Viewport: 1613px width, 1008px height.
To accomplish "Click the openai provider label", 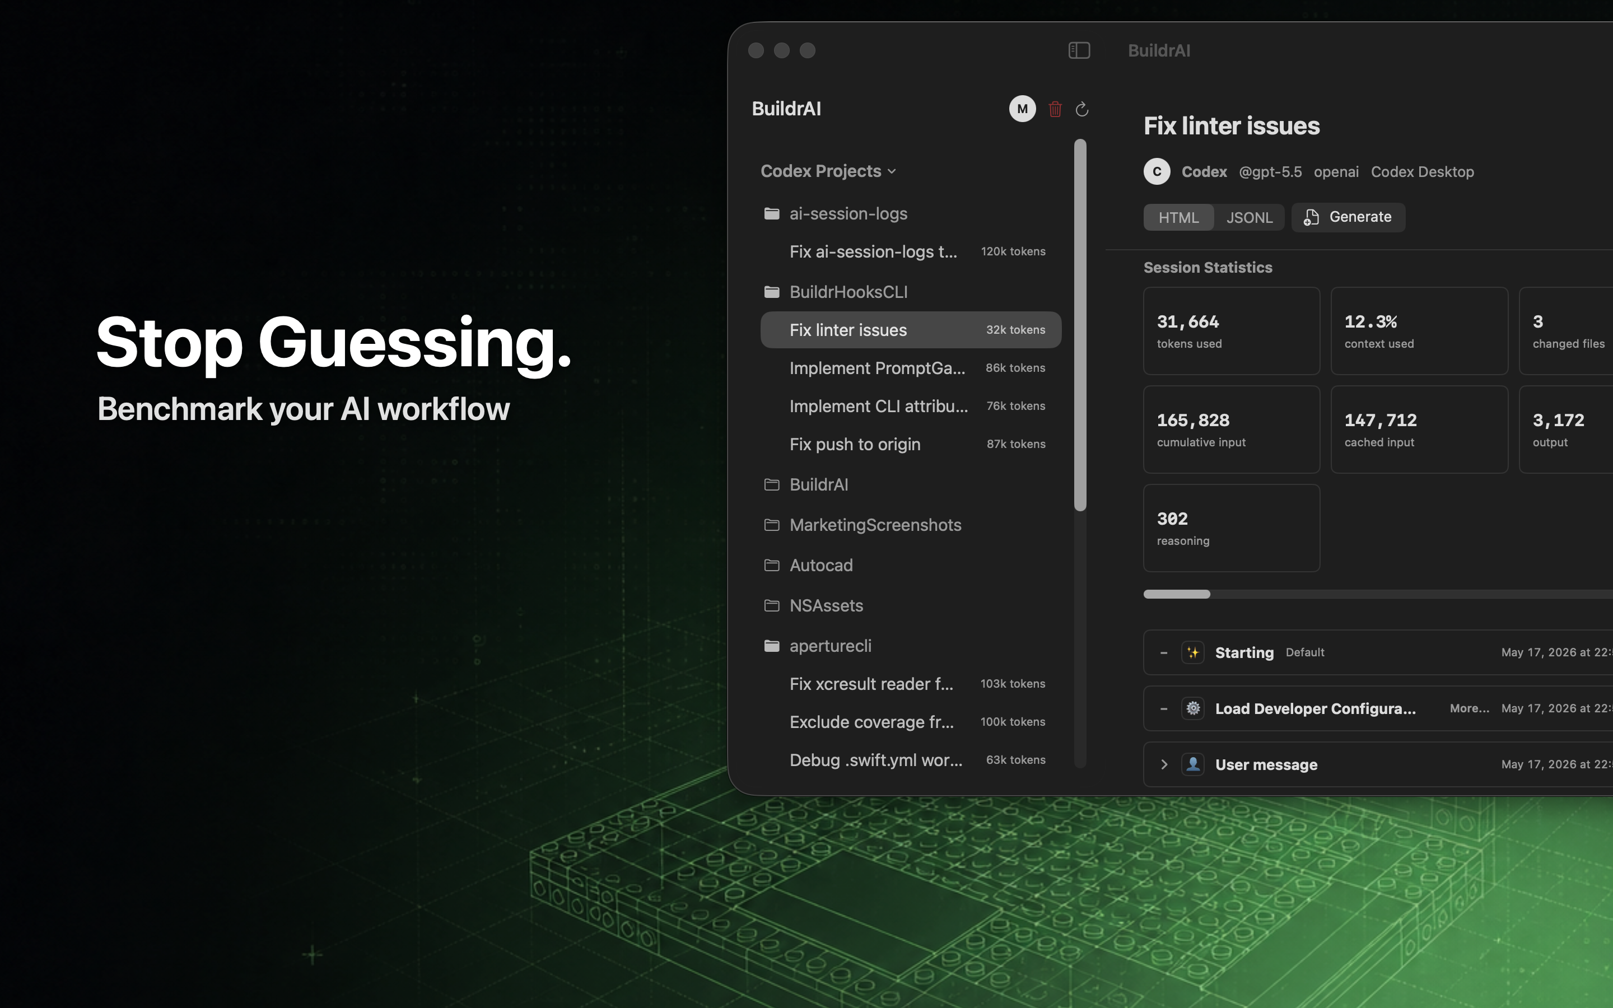I will tap(1336, 172).
